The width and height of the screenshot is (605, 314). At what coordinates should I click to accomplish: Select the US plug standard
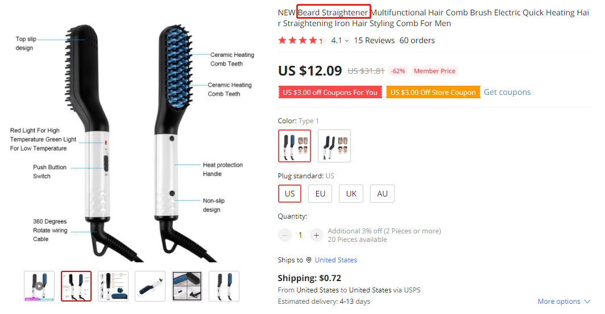coord(289,194)
